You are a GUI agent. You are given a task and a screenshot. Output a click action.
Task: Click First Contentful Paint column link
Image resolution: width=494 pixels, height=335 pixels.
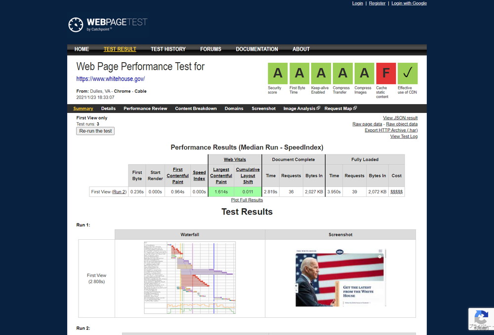point(178,176)
